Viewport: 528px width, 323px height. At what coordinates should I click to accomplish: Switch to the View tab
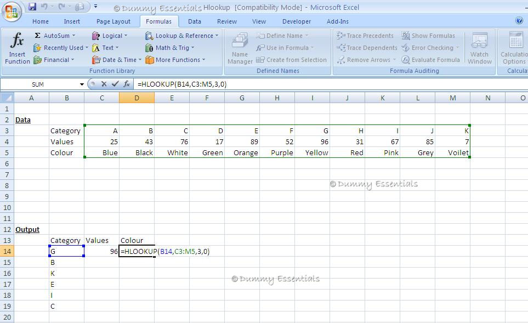[259, 21]
